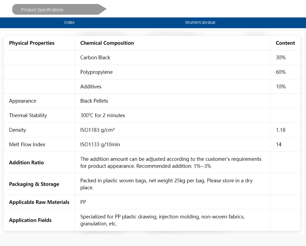Image resolution: width=306 pixels, height=246 pixels.
Task: Click the ISO1183 g/cm³ density cell
Action: (x=97, y=130)
